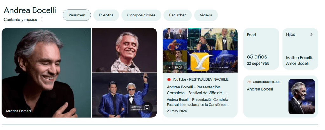This screenshot has height=130, width=325.
Task: Click the video date 20 may 2024
Action: pyautogui.click(x=176, y=111)
